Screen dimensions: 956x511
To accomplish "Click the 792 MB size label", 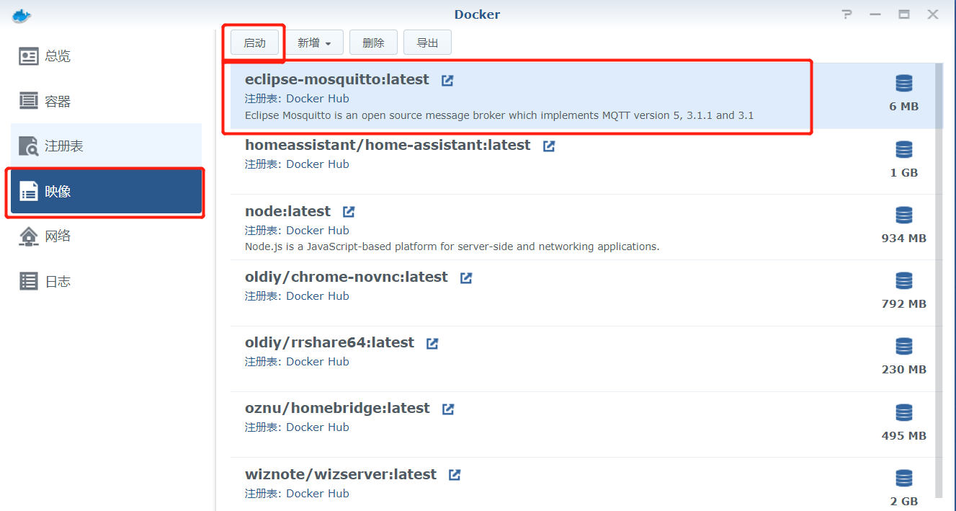I will pos(904,304).
